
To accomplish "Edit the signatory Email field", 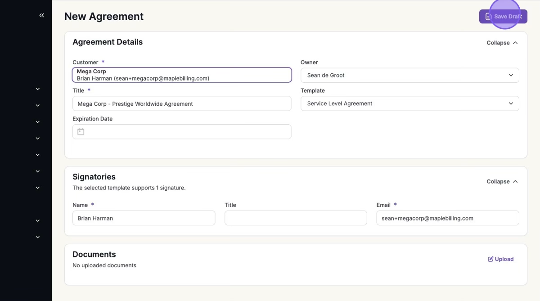I will pyautogui.click(x=447, y=218).
